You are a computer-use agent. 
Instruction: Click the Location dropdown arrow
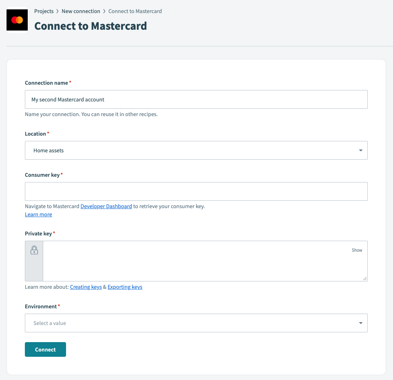[360, 150]
